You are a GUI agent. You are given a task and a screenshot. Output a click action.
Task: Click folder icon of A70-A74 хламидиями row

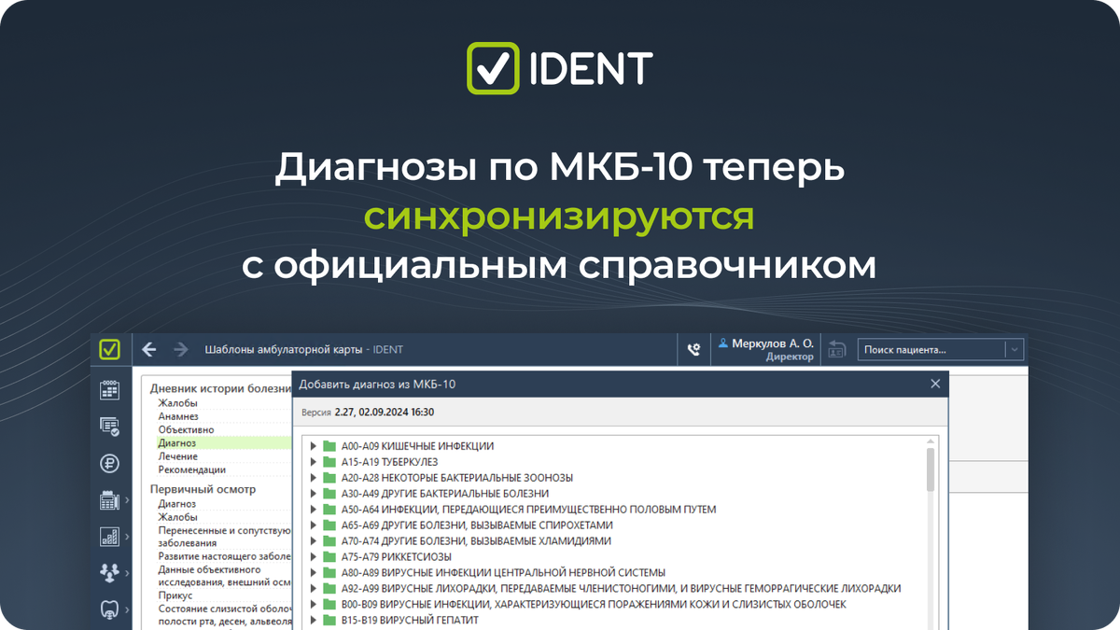pyautogui.click(x=329, y=541)
